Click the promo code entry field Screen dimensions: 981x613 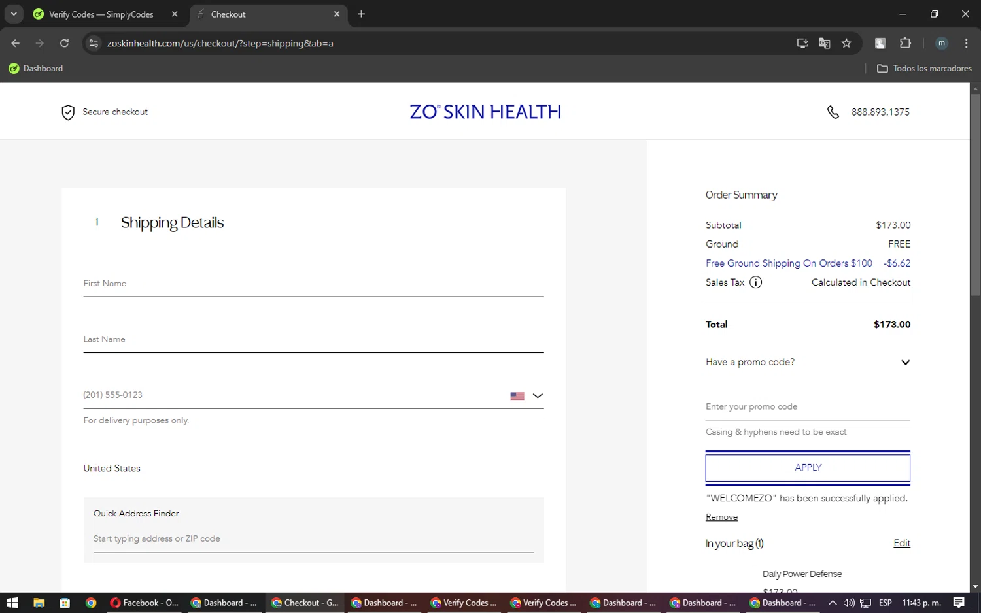808,407
